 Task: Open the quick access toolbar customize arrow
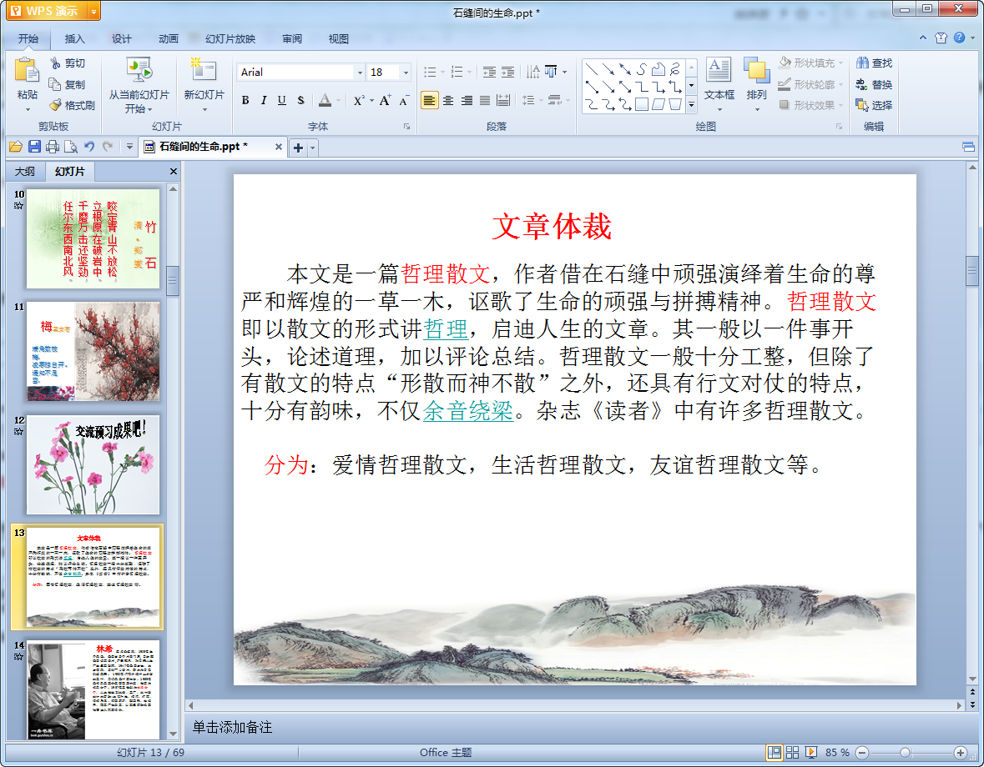coord(129,147)
